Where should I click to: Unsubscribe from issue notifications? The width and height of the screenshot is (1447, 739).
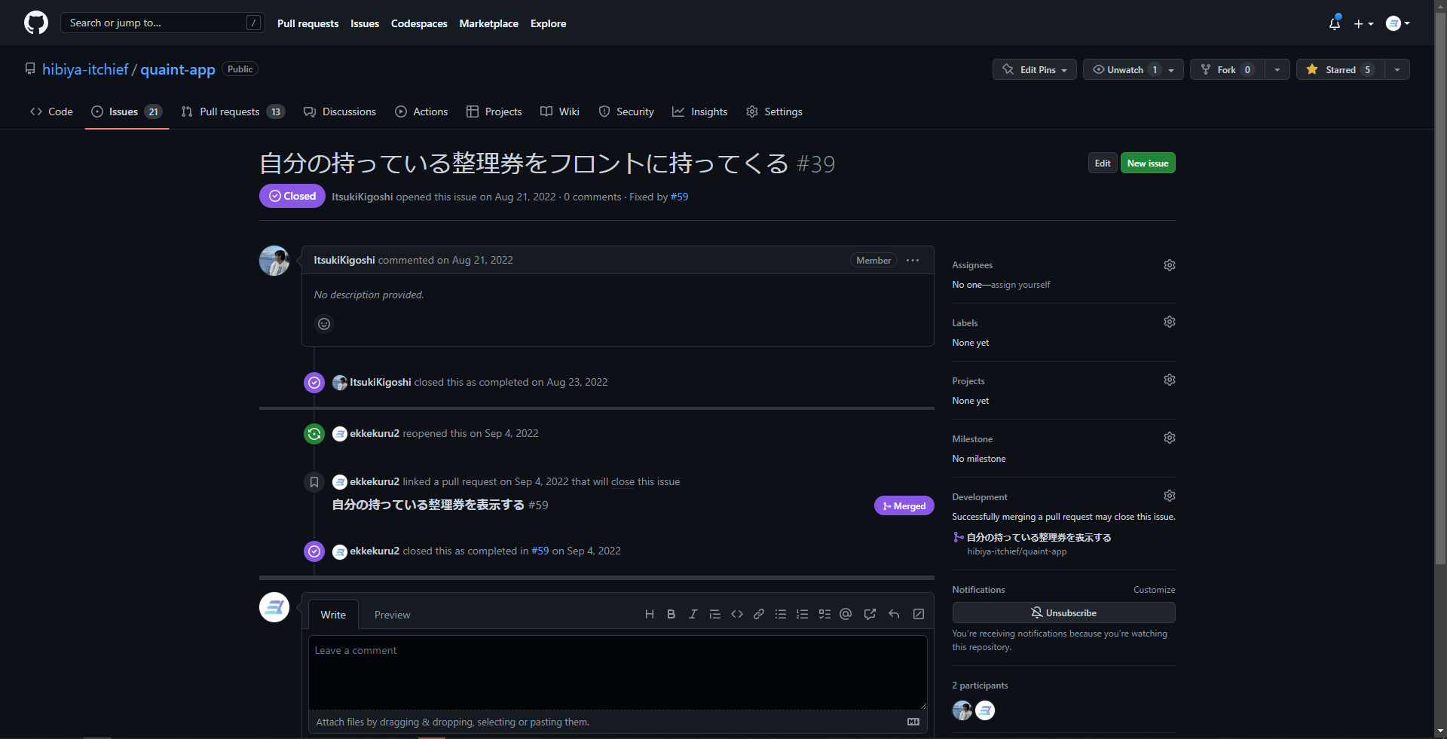click(x=1063, y=612)
